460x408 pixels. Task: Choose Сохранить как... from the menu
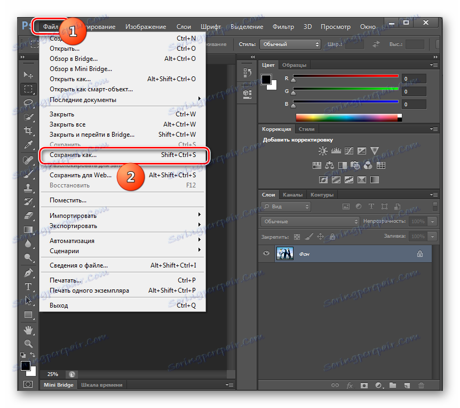[123, 155]
